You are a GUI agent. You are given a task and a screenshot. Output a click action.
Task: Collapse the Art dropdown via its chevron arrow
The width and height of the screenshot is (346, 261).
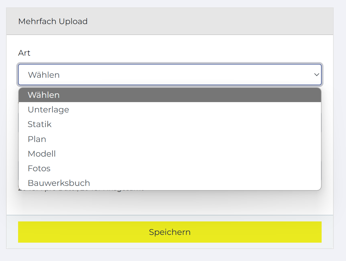(316, 75)
